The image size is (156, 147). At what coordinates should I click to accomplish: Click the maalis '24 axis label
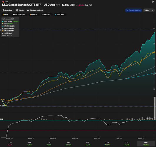tap(53, 138)
